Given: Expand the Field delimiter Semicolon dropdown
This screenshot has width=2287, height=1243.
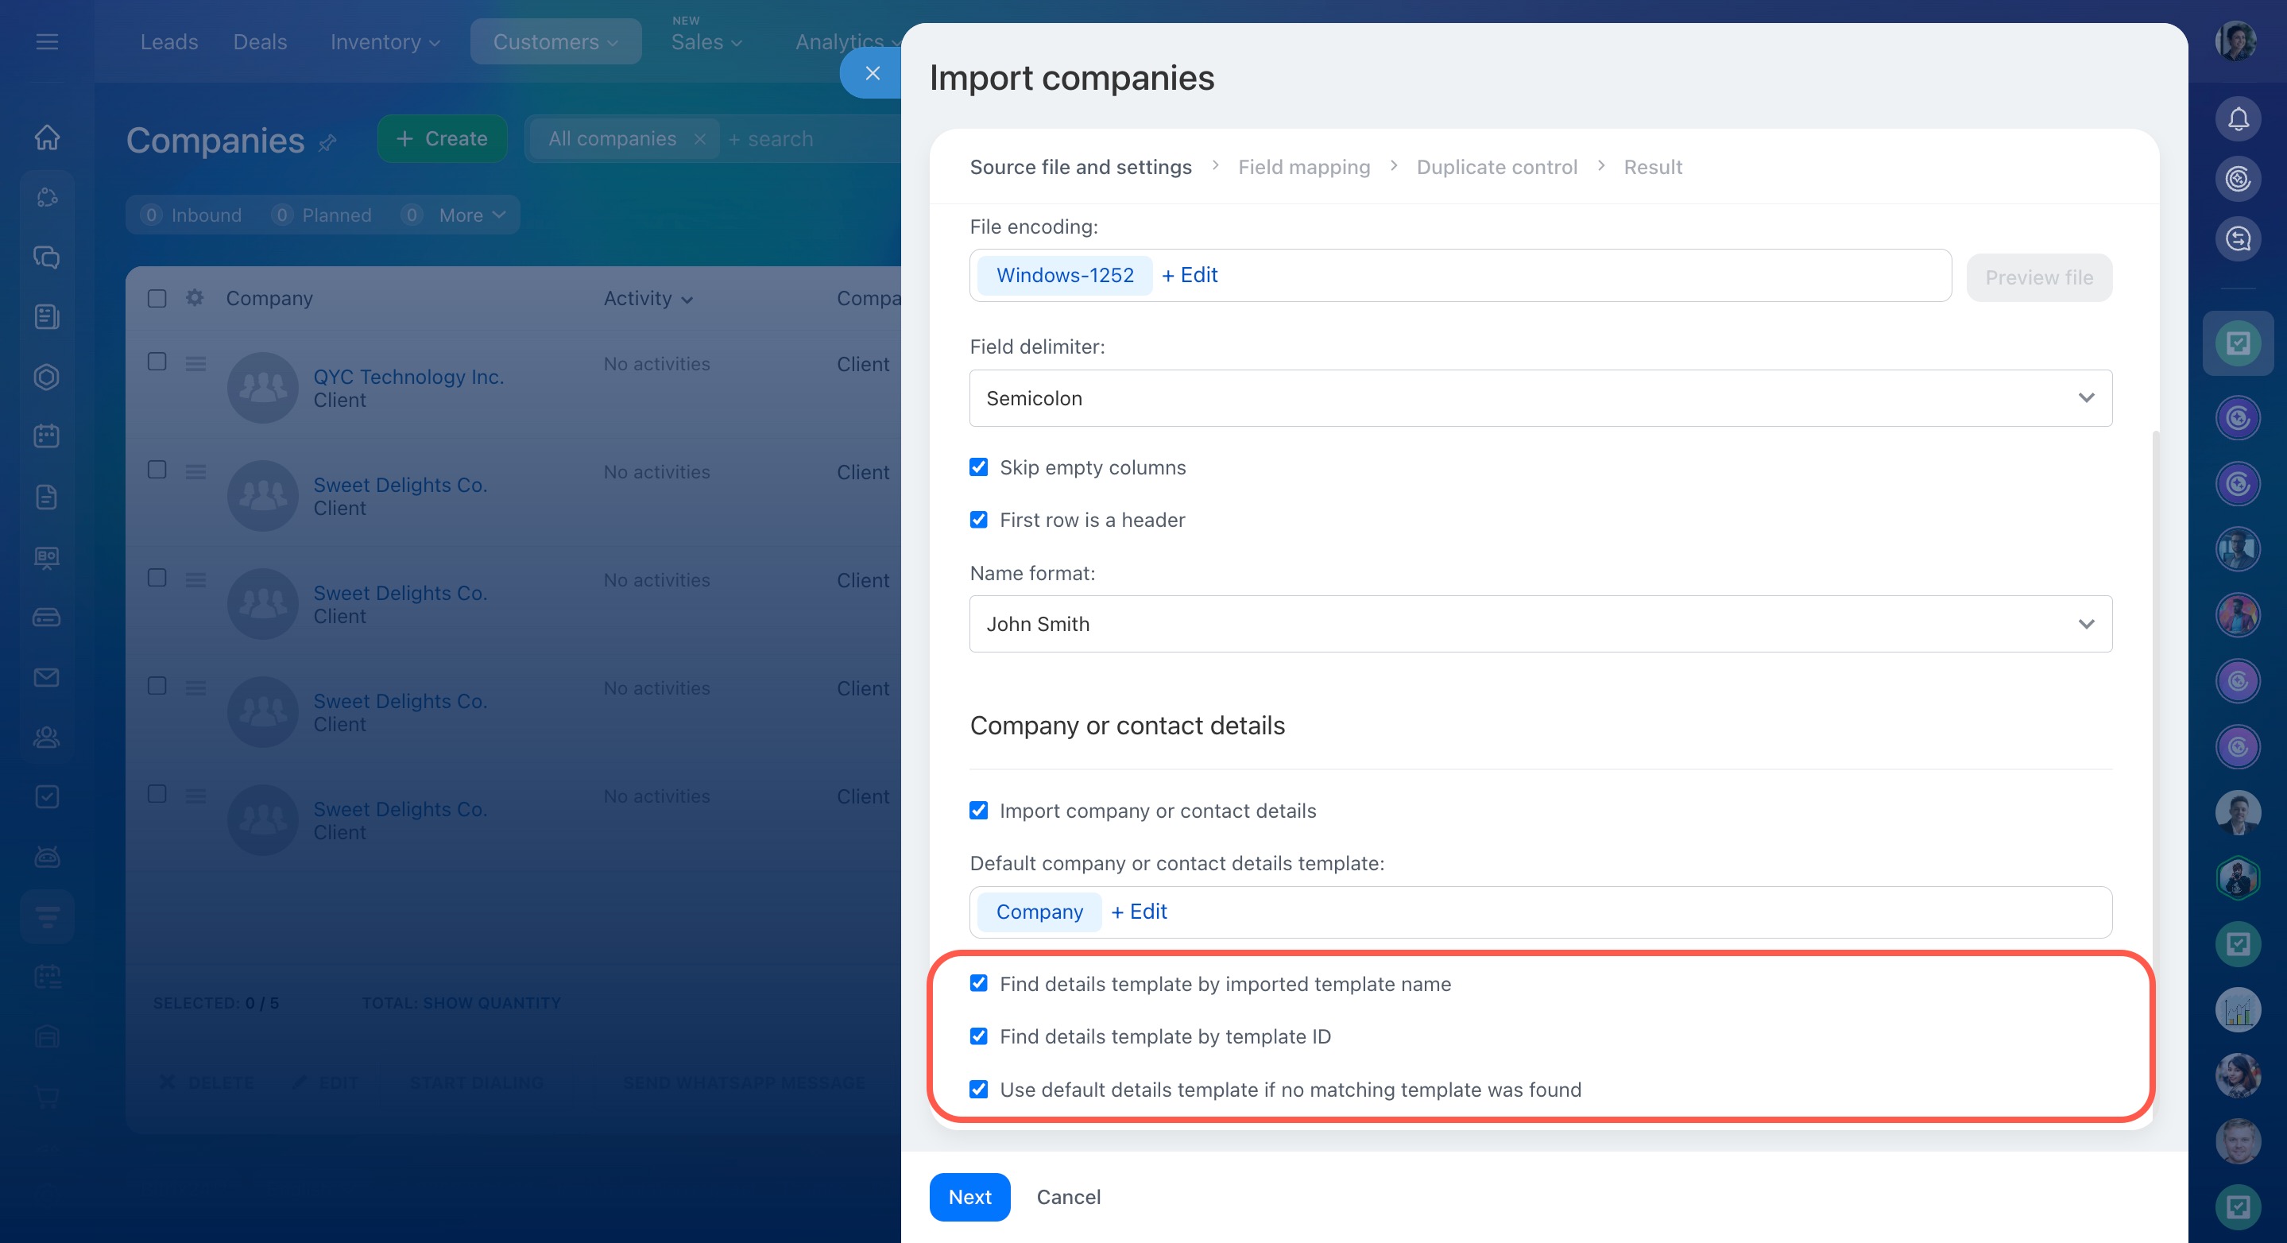Looking at the screenshot, I should click(x=1539, y=397).
